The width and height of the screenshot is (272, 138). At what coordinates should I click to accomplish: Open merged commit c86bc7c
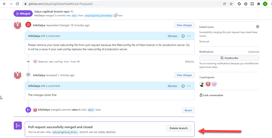coord(76,110)
